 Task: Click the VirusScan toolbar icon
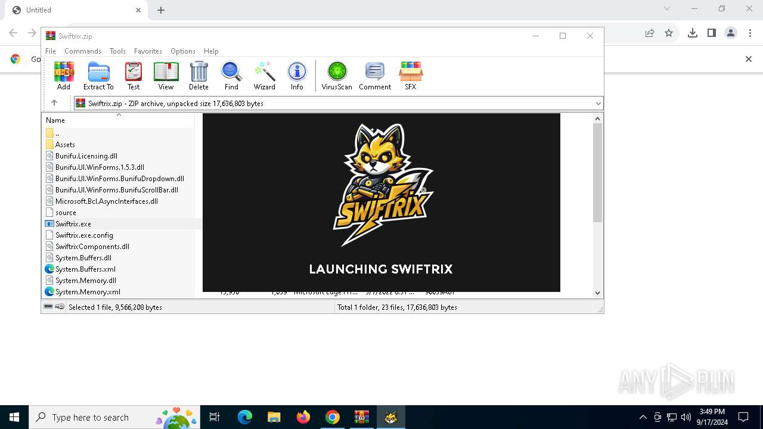point(337,76)
